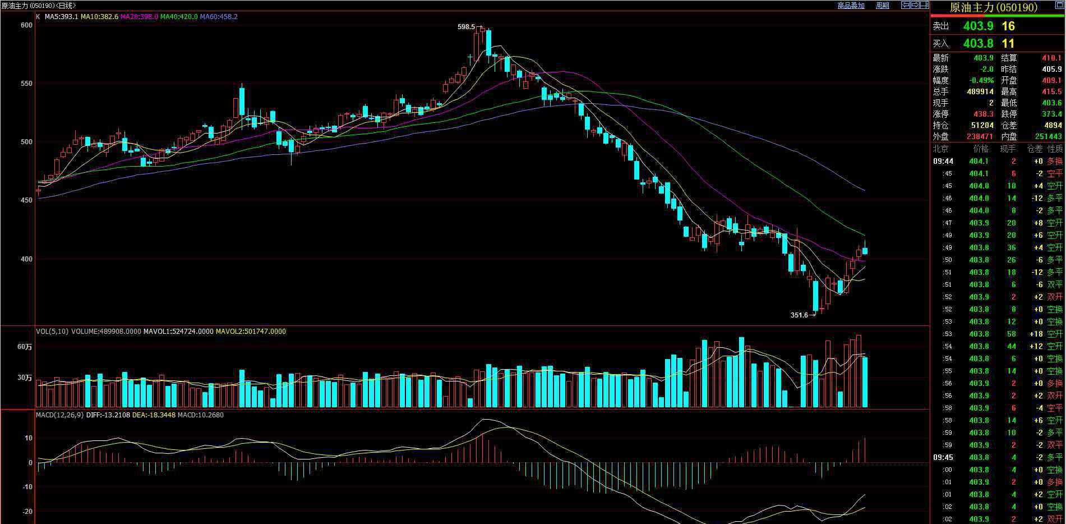Click the MA40:420.0 indicator label

(x=179, y=17)
